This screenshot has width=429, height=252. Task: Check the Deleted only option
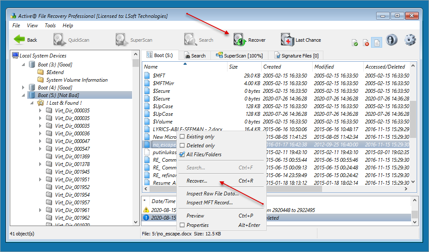(x=182, y=146)
